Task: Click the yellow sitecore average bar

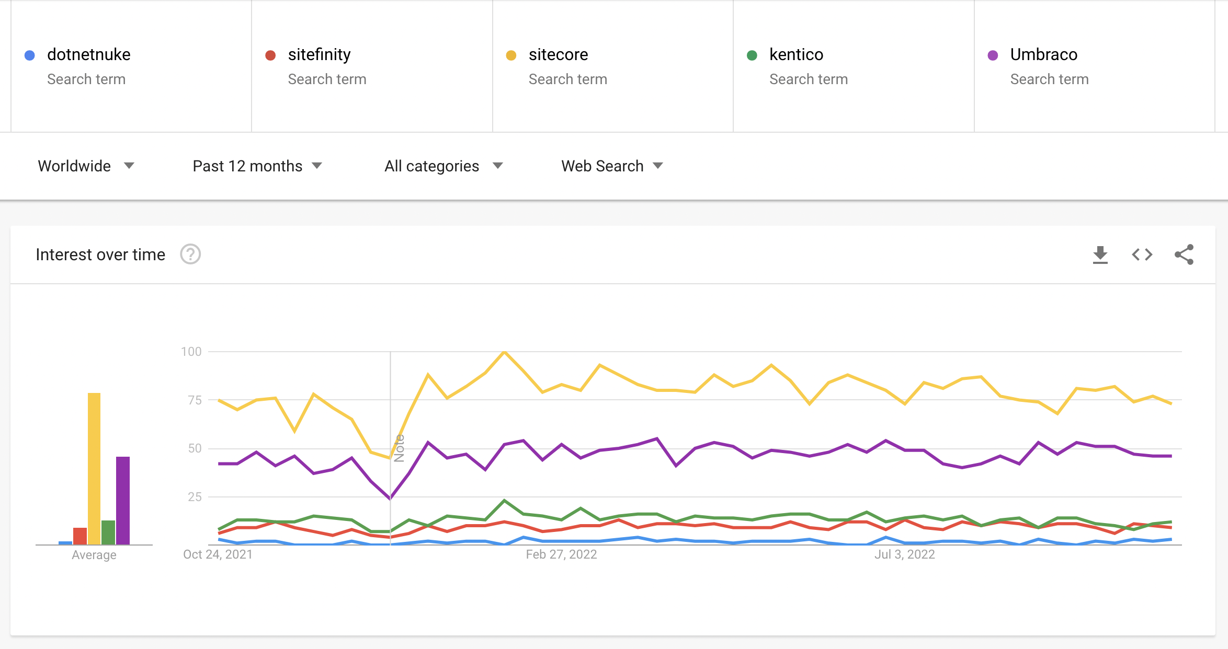Action: (94, 468)
